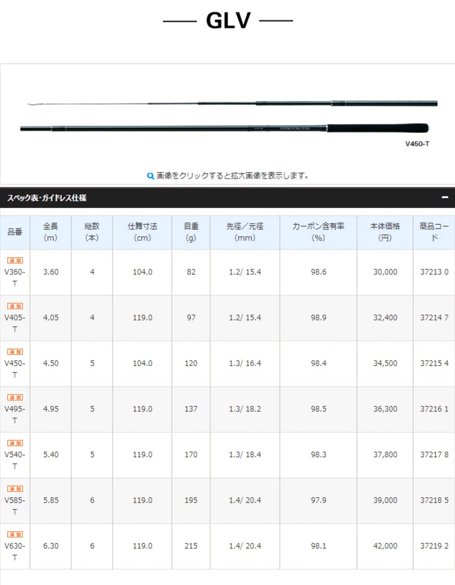
Task: Click the weight value 82 for V360-T
Action: tap(191, 272)
